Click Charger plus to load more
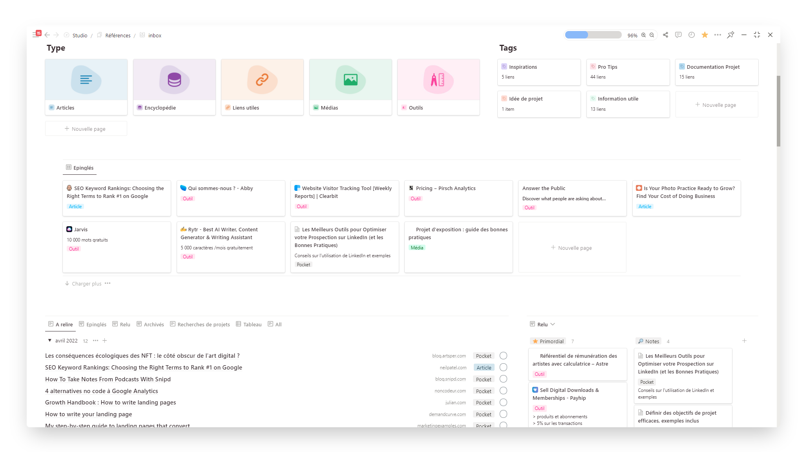This screenshot has width=807, height=452. (x=83, y=284)
